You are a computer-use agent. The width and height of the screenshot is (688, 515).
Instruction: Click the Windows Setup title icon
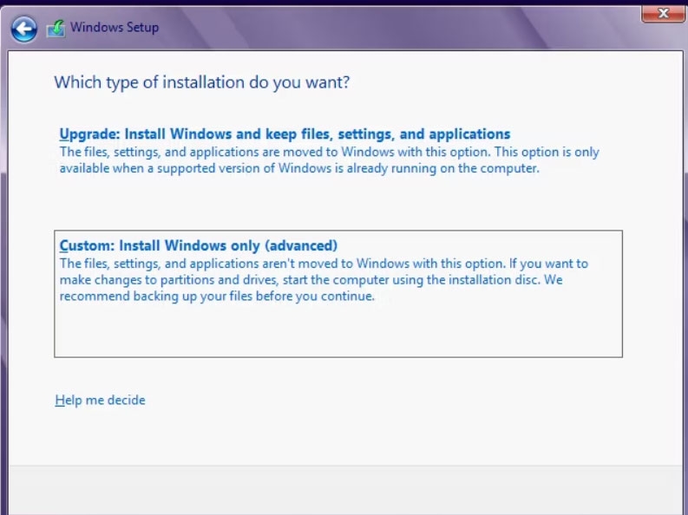pos(56,29)
